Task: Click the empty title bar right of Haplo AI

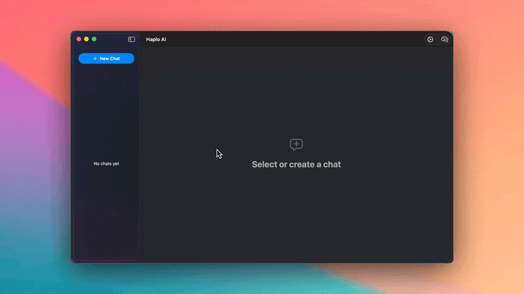Action: click(x=295, y=39)
